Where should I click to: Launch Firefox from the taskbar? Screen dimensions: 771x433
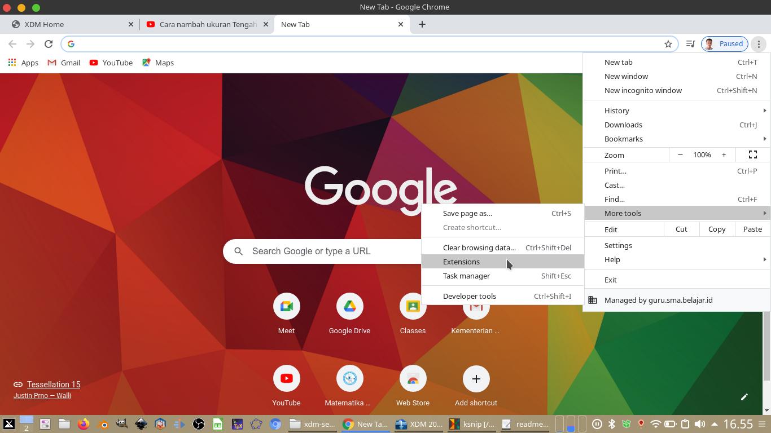(x=84, y=424)
